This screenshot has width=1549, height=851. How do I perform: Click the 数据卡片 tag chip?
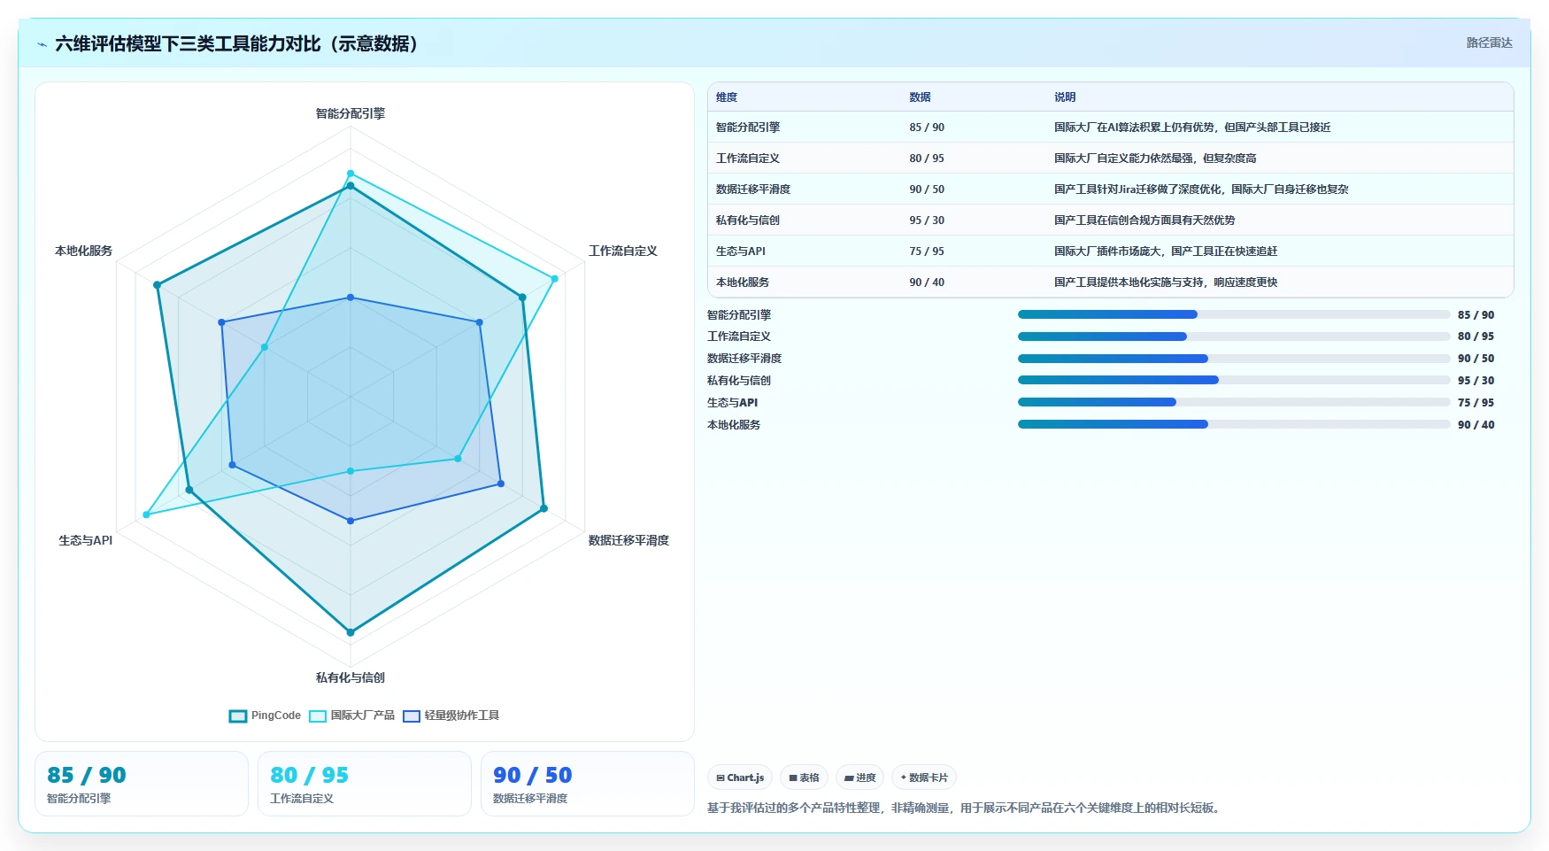(924, 778)
